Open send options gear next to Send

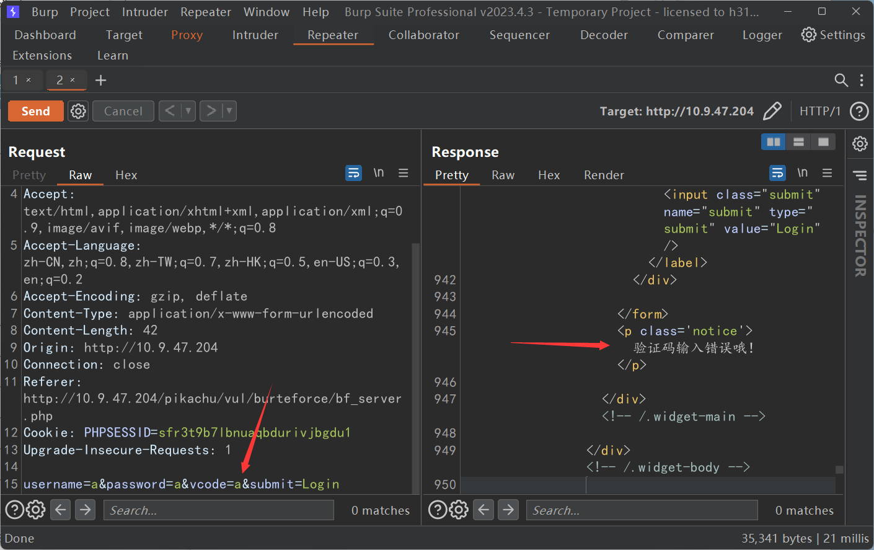pyautogui.click(x=78, y=111)
